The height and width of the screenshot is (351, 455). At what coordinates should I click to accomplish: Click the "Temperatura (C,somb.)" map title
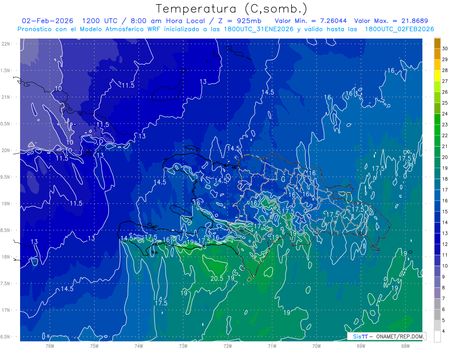tap(231, 9)
